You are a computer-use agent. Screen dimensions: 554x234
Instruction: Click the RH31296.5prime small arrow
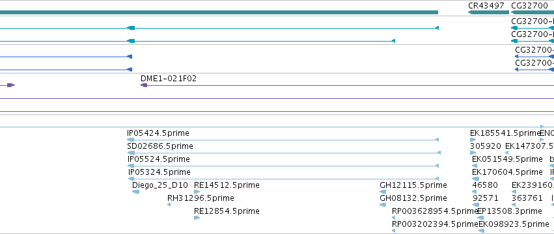pos(169,205)
